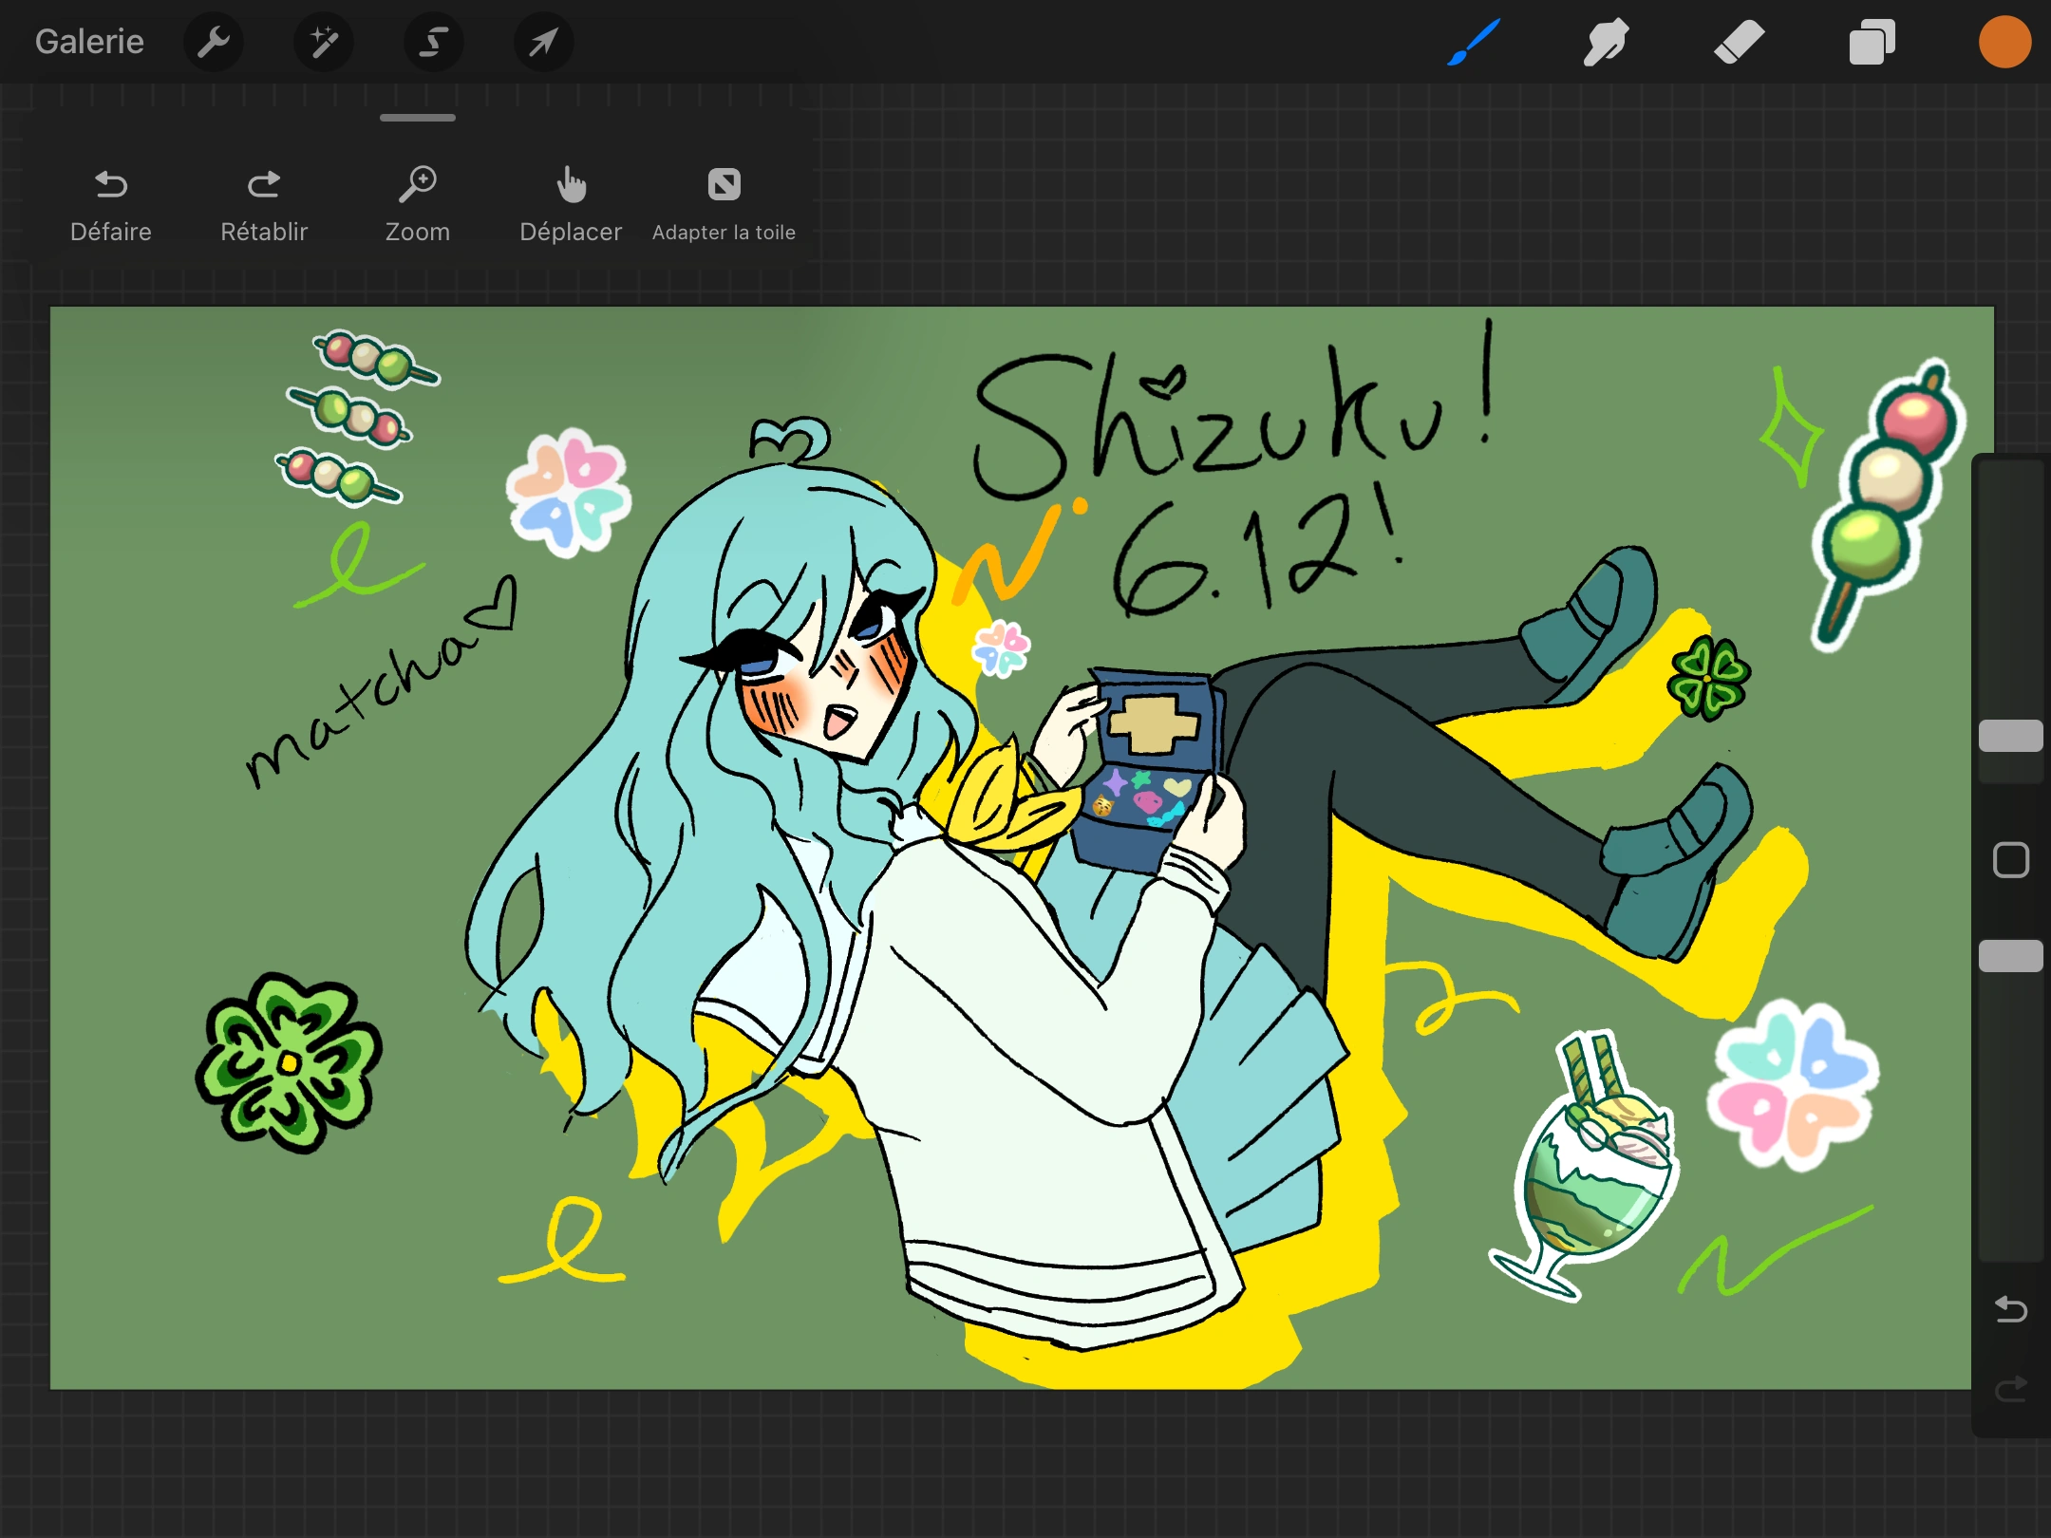Viewport: 2051px width, 1538px height.
Task: Collapse panel using top grabber handle
Action: 418,118
